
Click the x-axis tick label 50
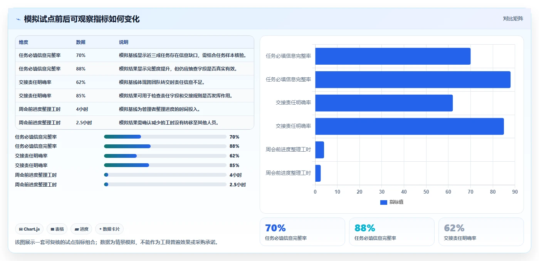[426, 192]
